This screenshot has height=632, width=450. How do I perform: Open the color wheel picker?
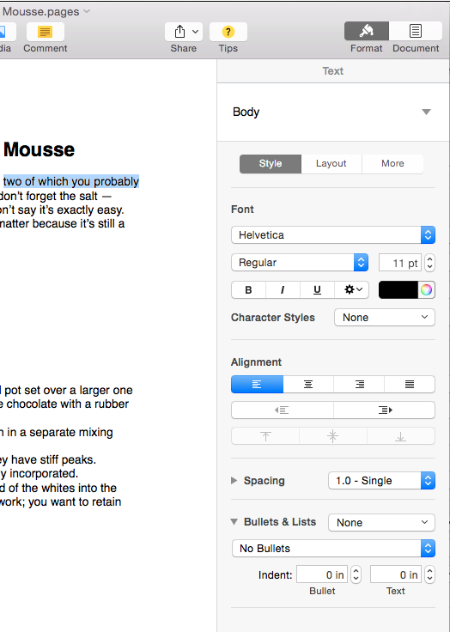coord(426,289)
